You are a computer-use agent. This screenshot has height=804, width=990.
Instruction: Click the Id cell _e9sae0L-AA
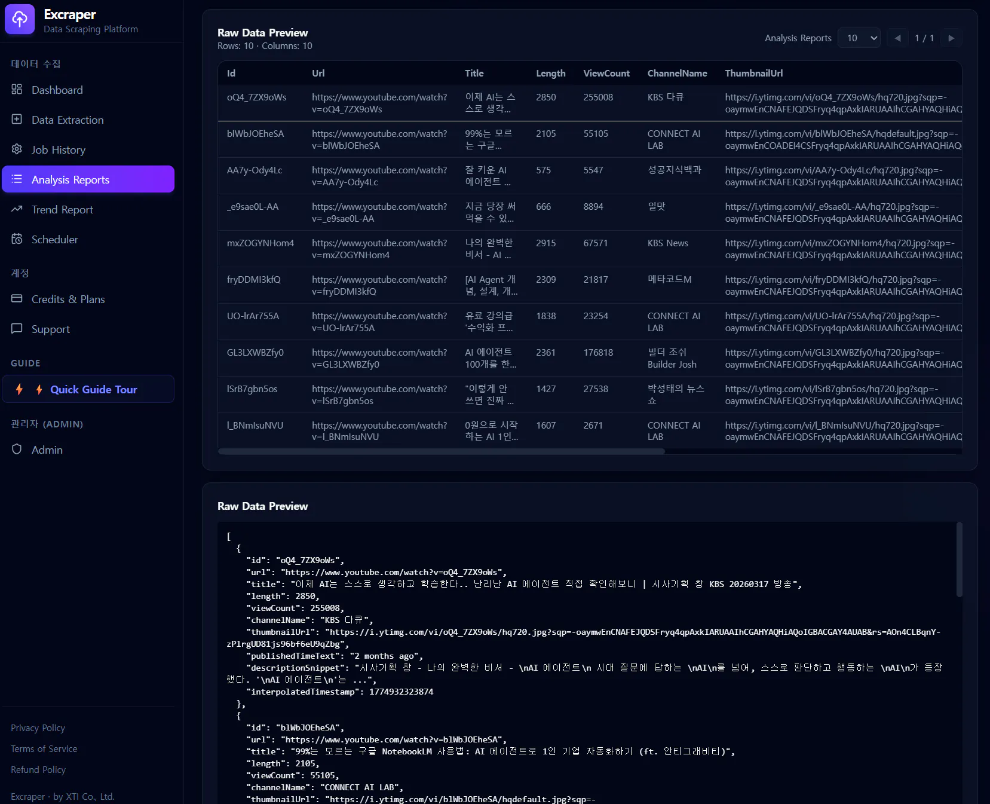(253, 207)
